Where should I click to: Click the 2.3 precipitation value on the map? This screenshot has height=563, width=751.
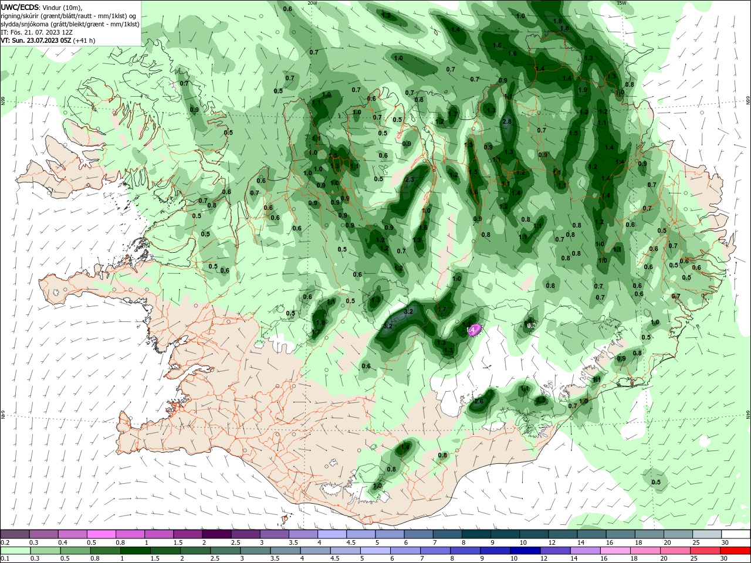410,179
